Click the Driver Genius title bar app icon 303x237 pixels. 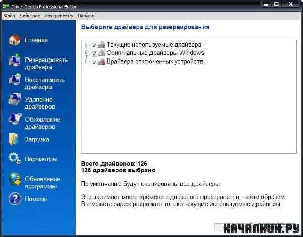click(x=6, y=7)
